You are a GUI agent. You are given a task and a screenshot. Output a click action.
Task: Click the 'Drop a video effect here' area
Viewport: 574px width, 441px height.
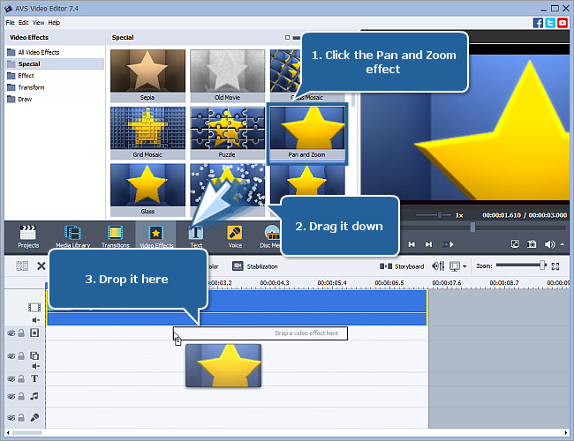pyautogui.click(x=261, y=333)
